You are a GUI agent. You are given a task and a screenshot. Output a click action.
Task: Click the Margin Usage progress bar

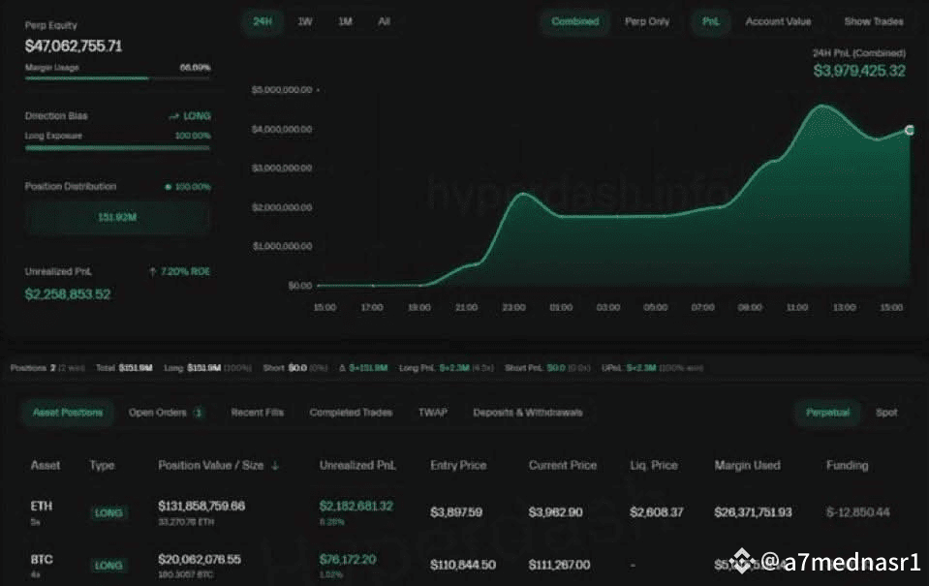(x=117, y=78)
